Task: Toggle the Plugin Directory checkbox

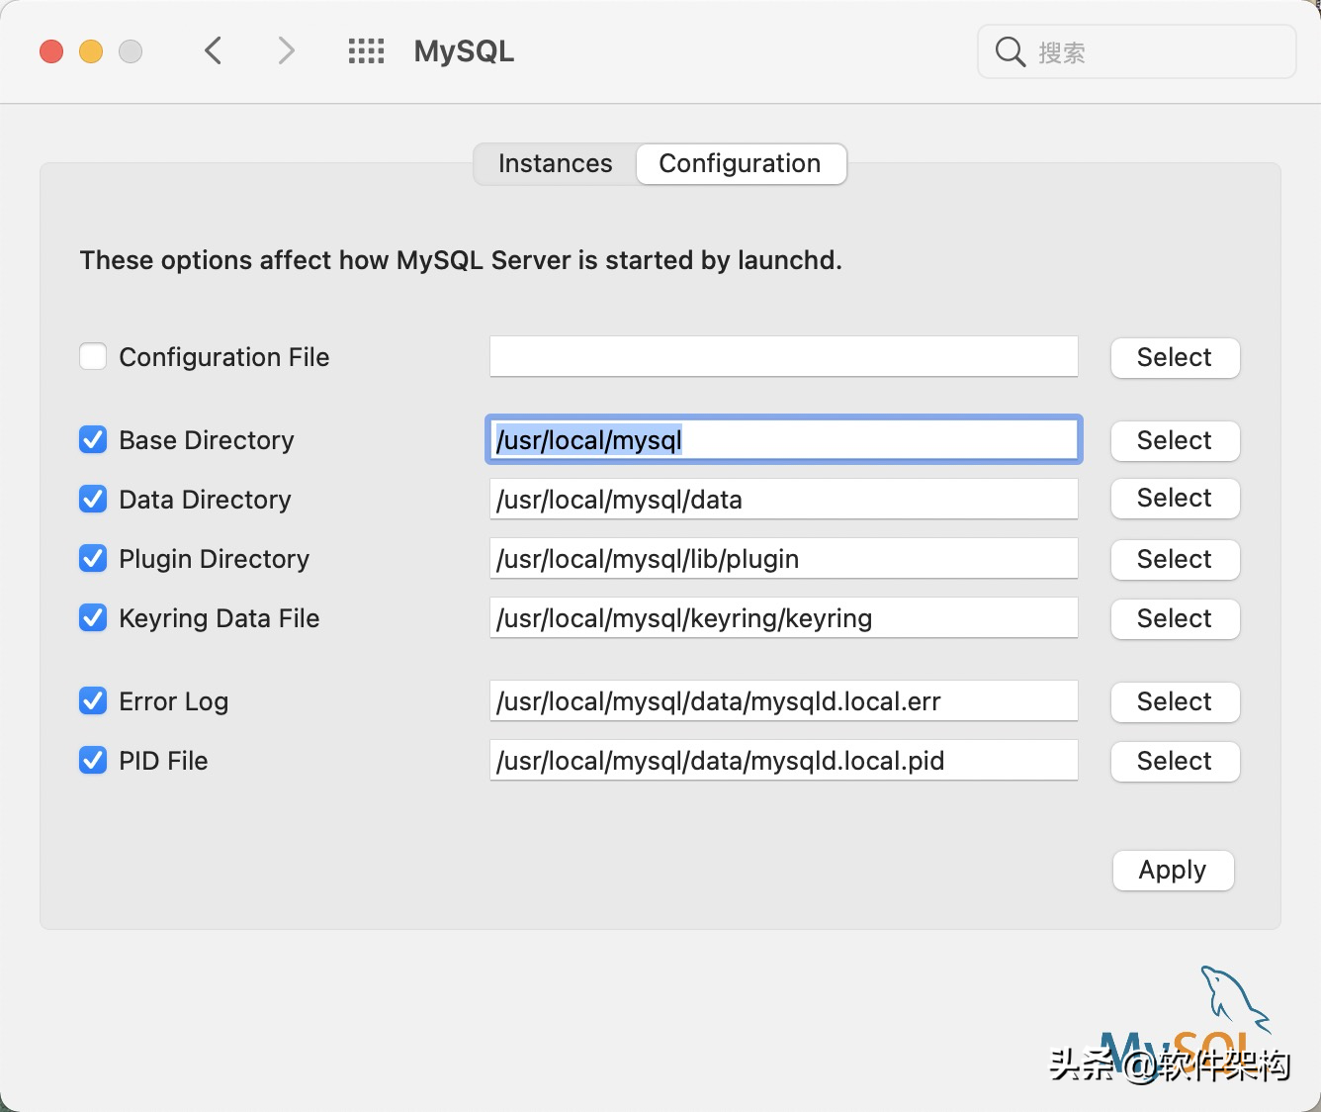Action: pyautogui.click(x=93, y=558)
